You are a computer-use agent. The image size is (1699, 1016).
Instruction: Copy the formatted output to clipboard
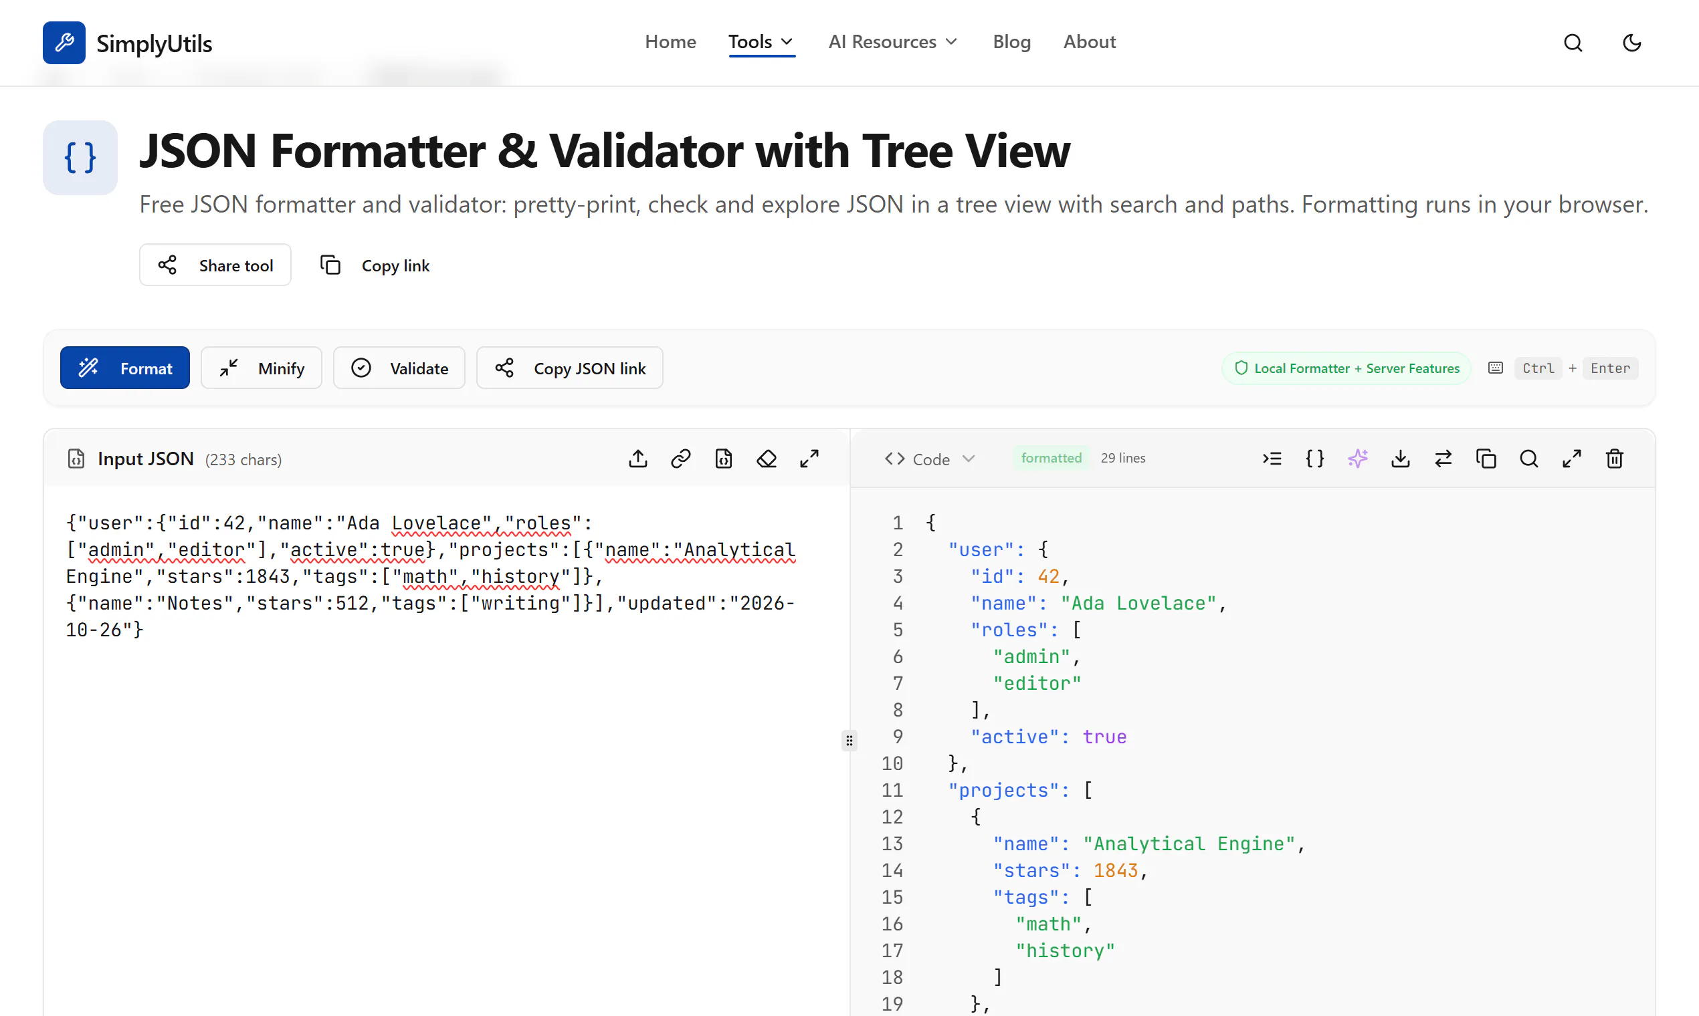[1486, 459]
